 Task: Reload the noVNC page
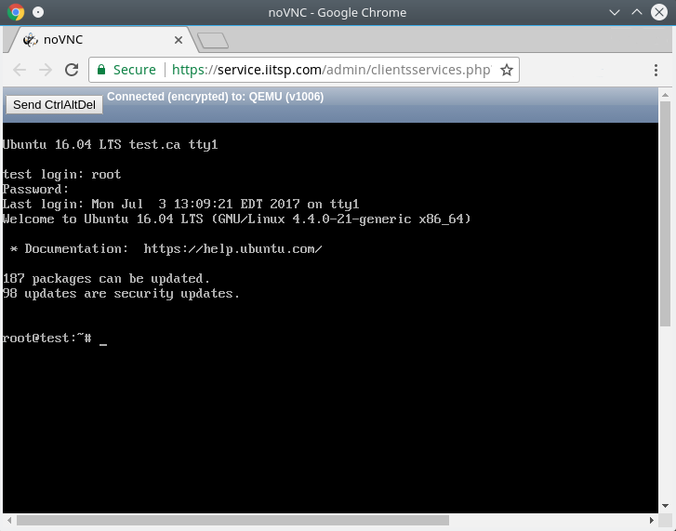(72, 70)
